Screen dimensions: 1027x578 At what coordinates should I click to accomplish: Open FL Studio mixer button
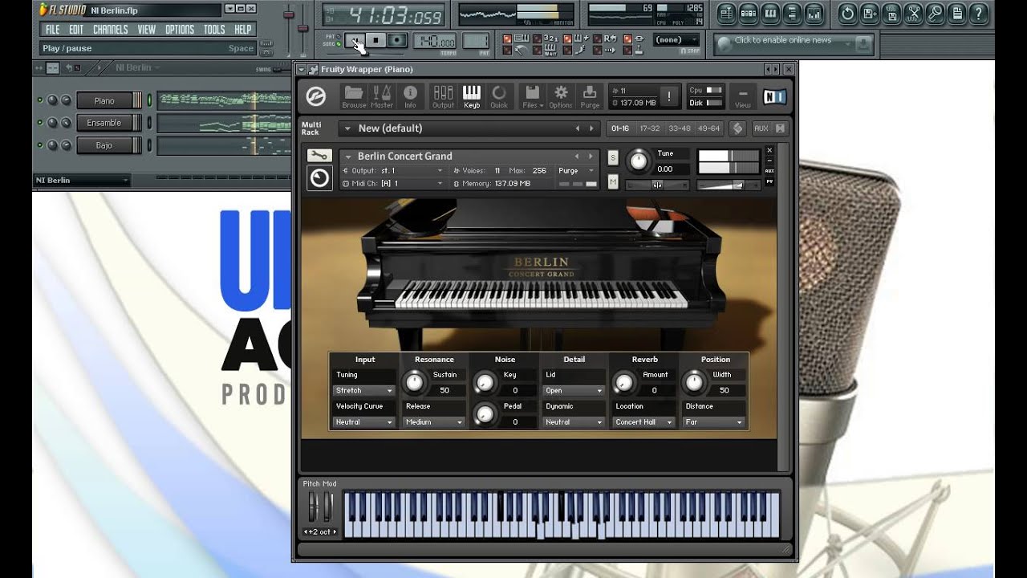[x=816, y=13]
